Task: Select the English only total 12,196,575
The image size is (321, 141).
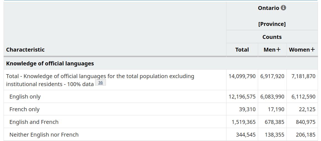Action: (x=242, y=97)
